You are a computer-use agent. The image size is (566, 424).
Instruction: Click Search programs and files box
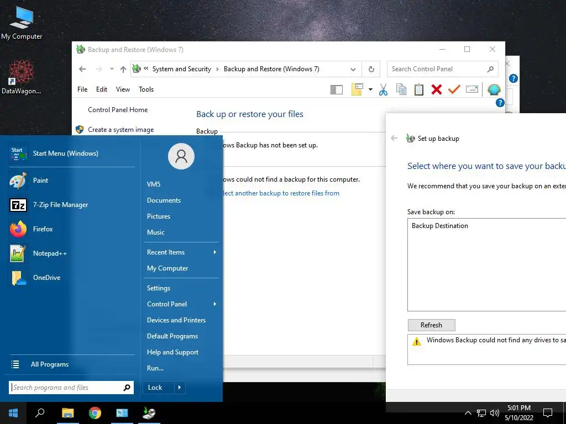71,388
